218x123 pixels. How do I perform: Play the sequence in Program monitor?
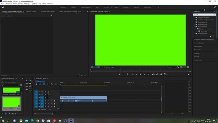tap(141, 74)
